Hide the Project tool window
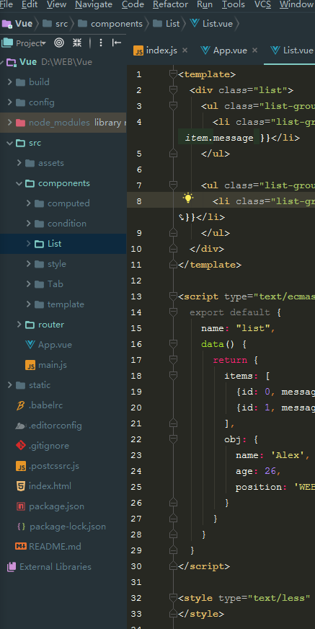315x629 pixels. (117, 43)
